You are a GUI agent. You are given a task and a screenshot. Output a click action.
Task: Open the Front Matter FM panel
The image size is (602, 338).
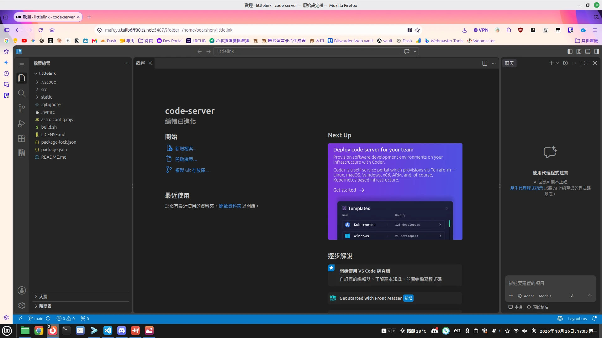22,153
